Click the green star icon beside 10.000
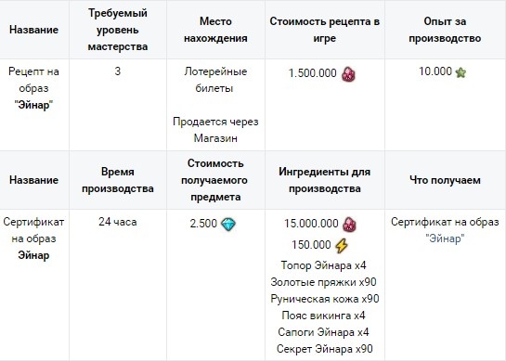 pyautogui.click(x=461, y=72)
